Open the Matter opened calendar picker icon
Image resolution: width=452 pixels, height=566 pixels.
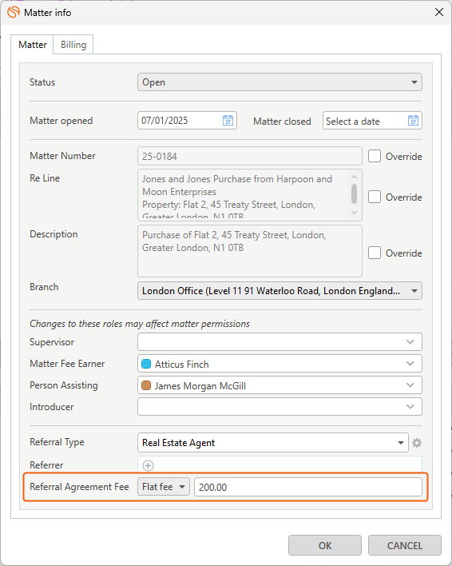[228, 120]
